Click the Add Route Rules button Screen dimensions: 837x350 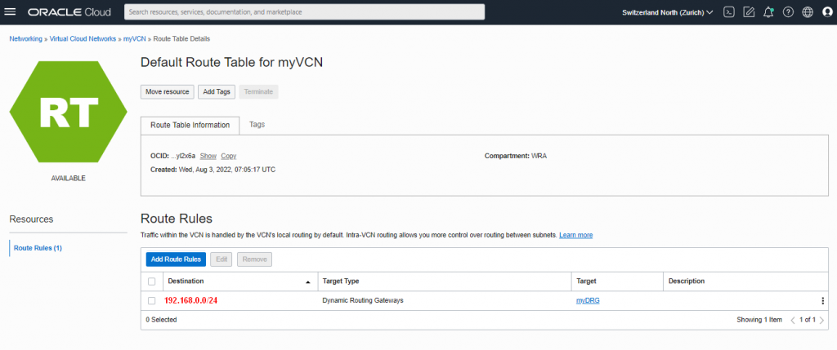tap(176, 259)
